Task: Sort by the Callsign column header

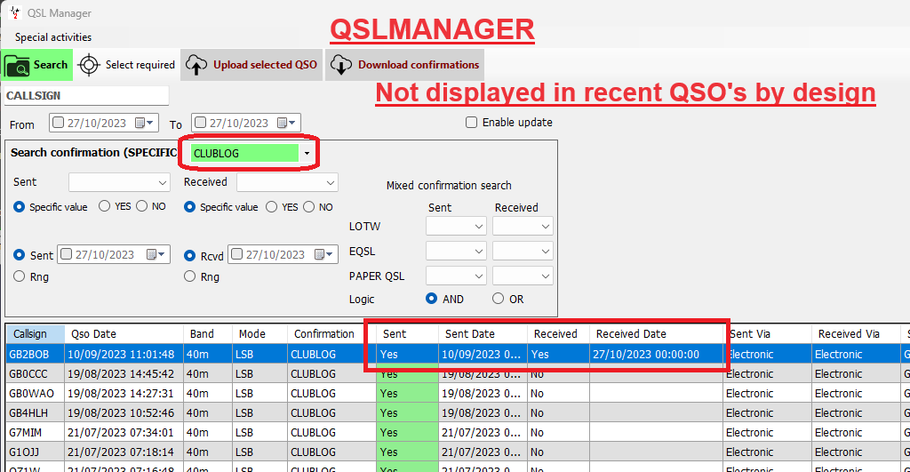Action: tap(36, 334)
